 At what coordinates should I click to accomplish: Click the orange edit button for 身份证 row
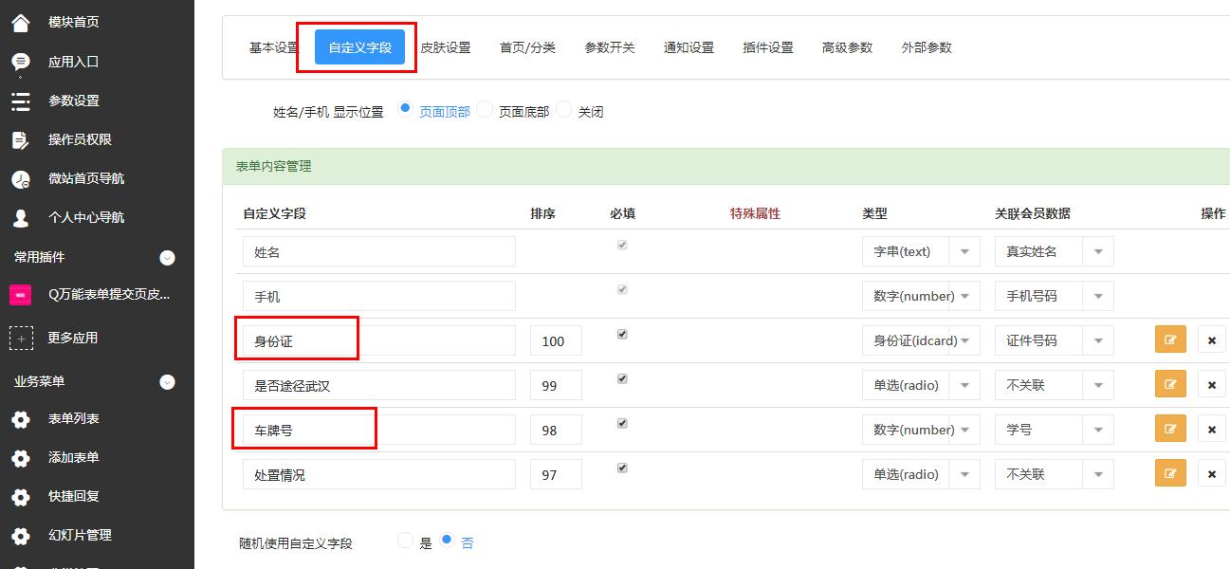click(x=1170, y=340)
